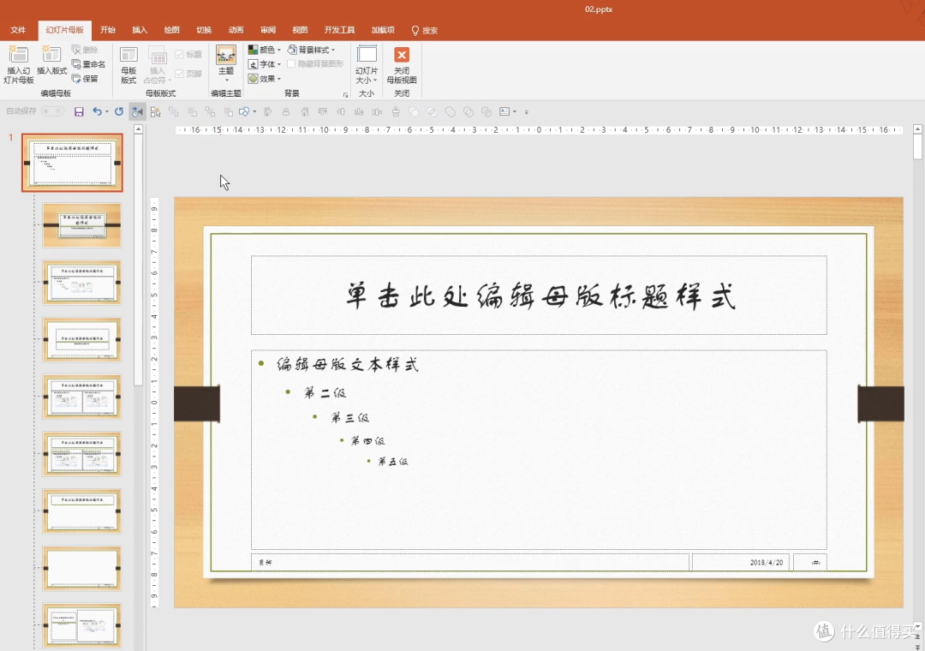Switch to the Developer (开发工具) tab
The width and height of the screenshot is (925, 651).
pyautogui.click(x=339, y=30)
